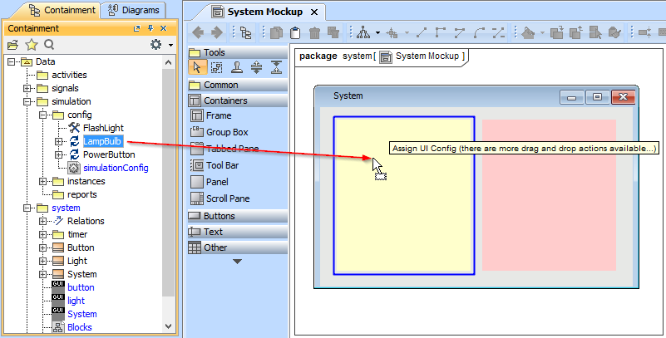Click the dashed path reset icon
666x338 pixels.
(498, 32)
